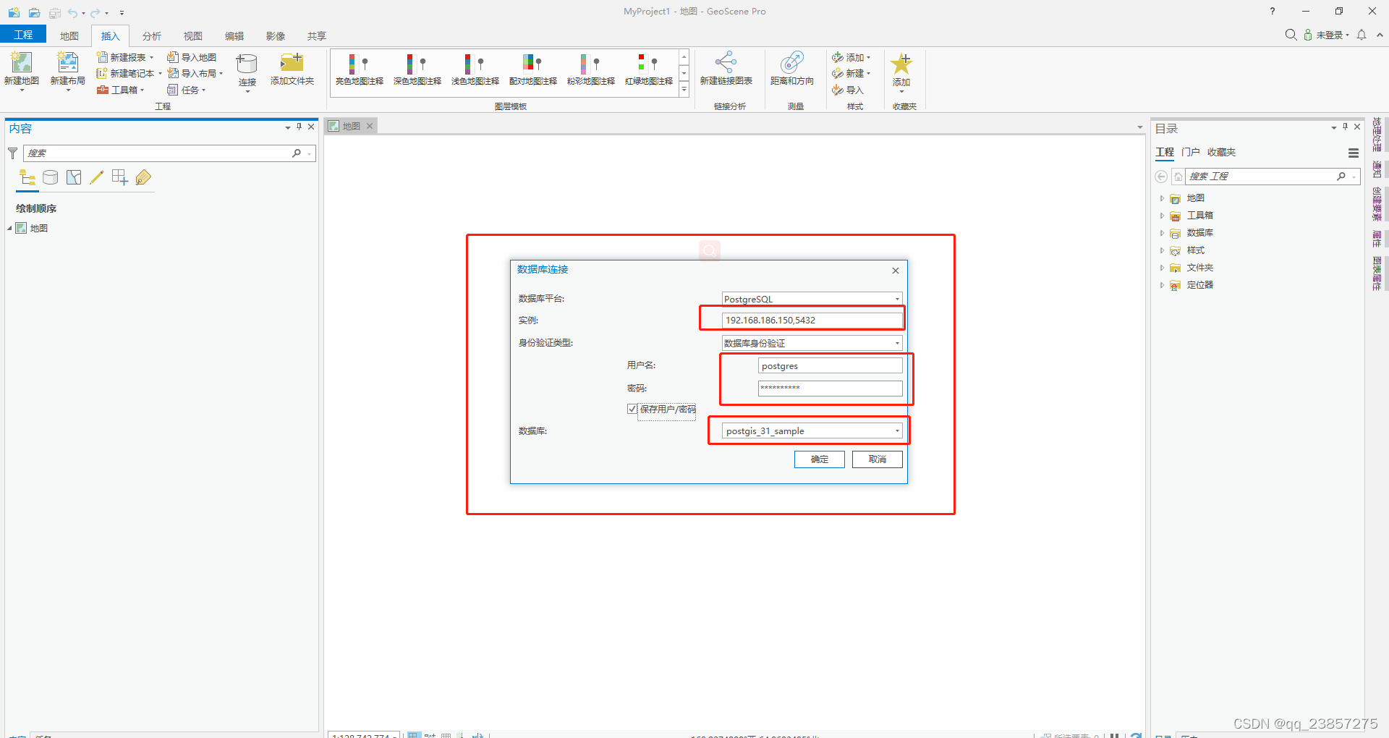Click the Contents pane search box
This screenshot has width=1389, height=738.
pos(170,153)
